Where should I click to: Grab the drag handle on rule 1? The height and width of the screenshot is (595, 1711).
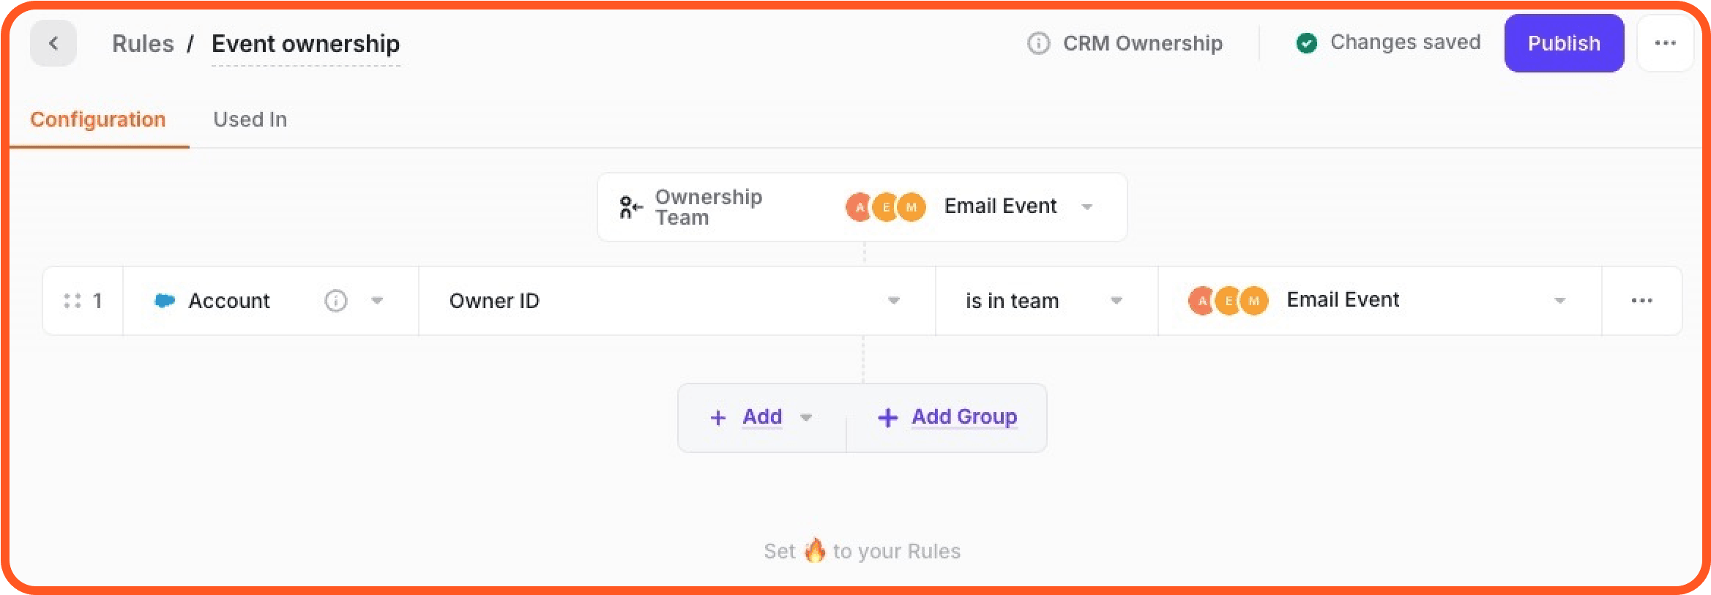click(72, 301)
